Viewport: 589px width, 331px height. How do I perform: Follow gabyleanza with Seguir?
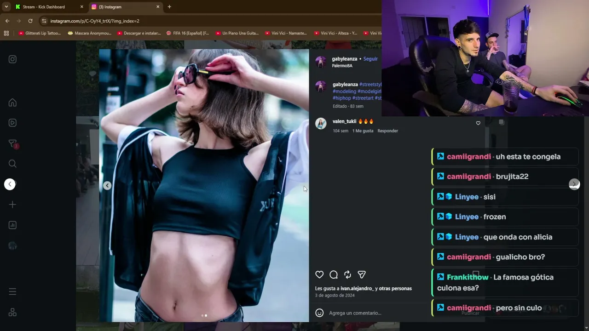click(370, 59)
